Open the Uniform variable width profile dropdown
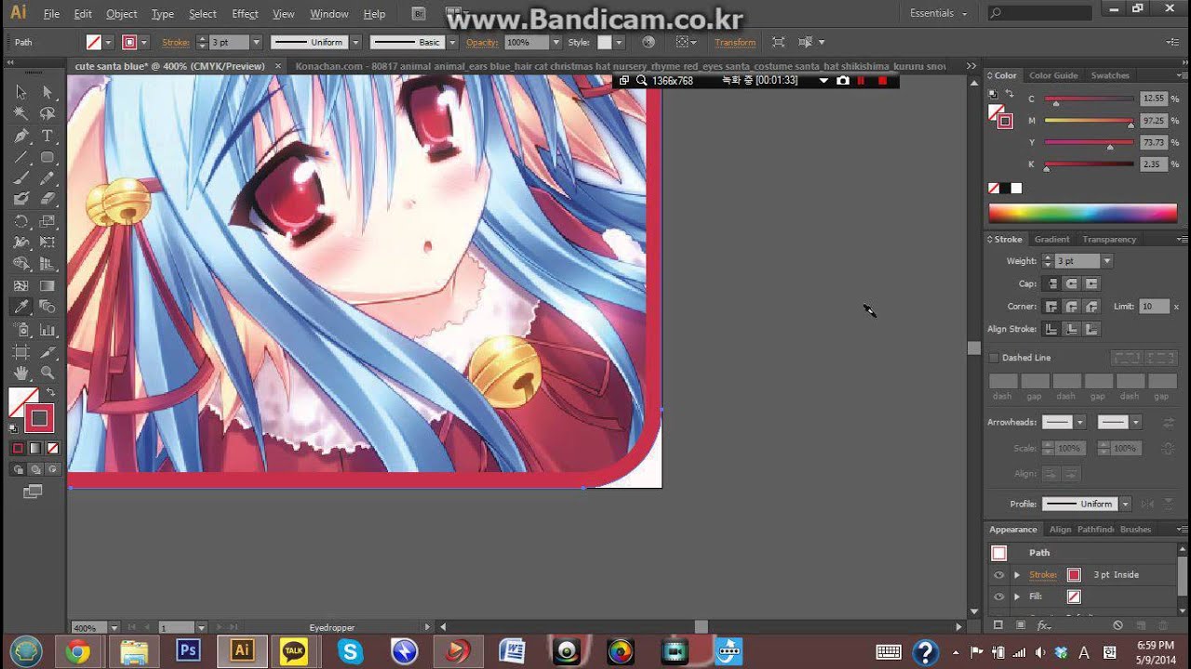1191x669 pixels. click(355, 42)
